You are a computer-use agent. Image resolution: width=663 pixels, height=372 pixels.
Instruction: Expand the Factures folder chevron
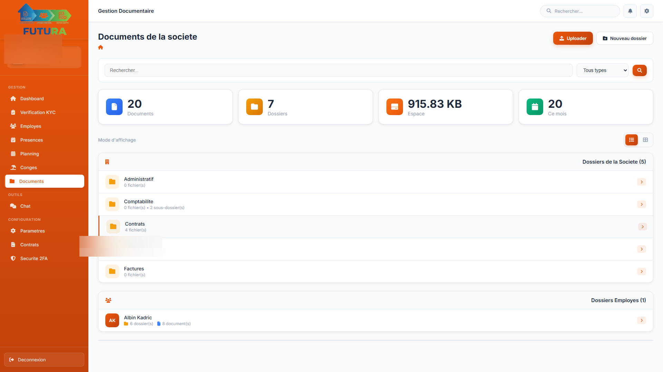641,271
